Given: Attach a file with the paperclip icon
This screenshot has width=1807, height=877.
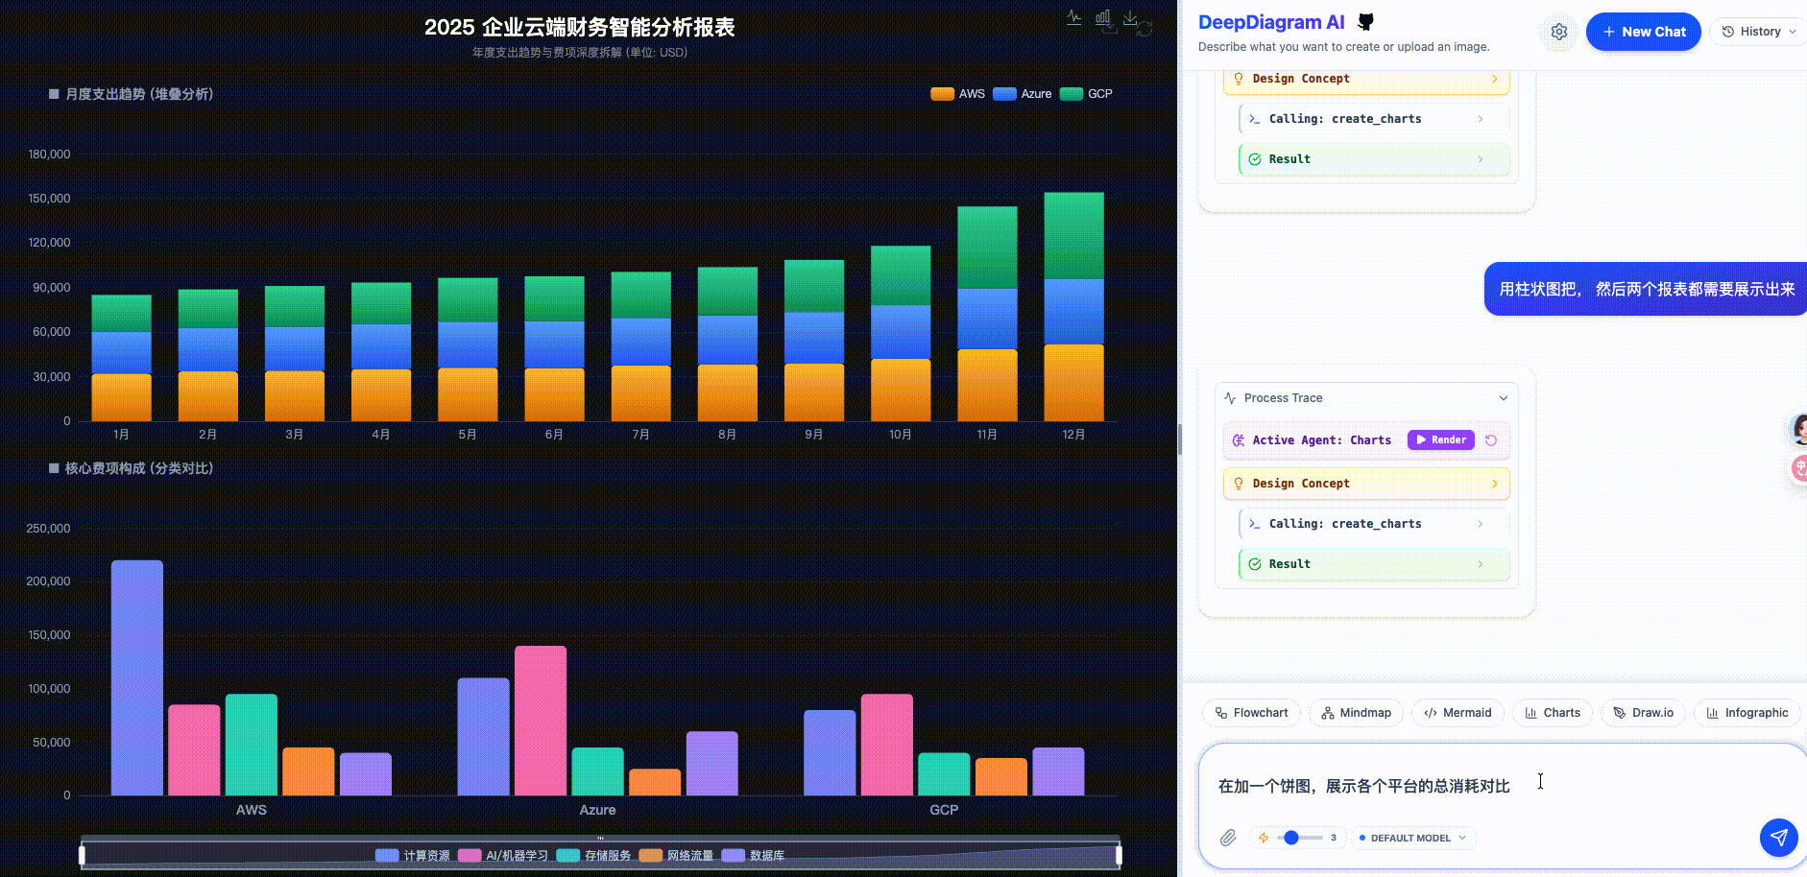Looking at the screenshot, I should point(1228,838).
